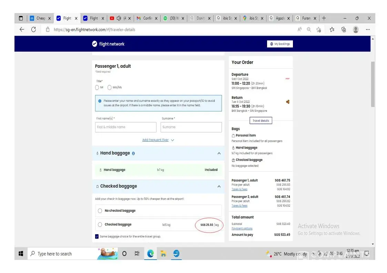Uncheck same baggage choice for travel group
The image size is (387, 273).
tap(97, 237)
